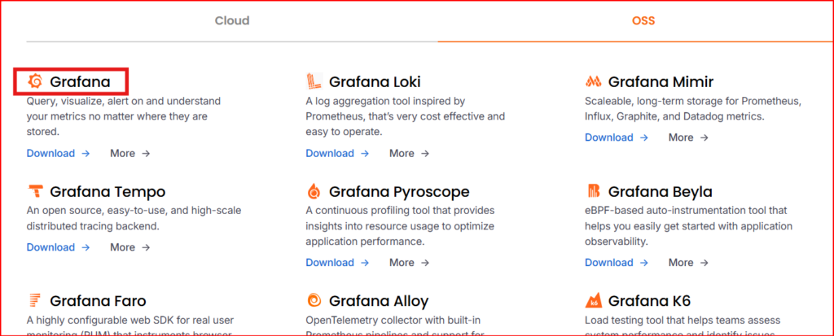Open the Grafana Alloy heading
Image resolution: width=834 pixels, height=336 pixels.
click(379, 301)
